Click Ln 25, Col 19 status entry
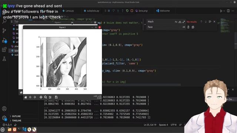The height and width of the screenshot is (133, 237). tap(150, 125)
